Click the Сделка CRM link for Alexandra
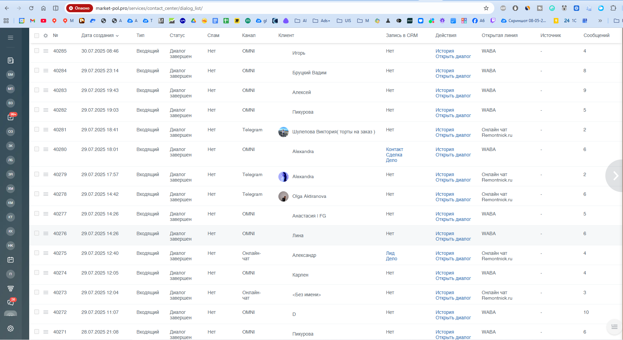Screen dimensions: 623x340 point(394,155)
